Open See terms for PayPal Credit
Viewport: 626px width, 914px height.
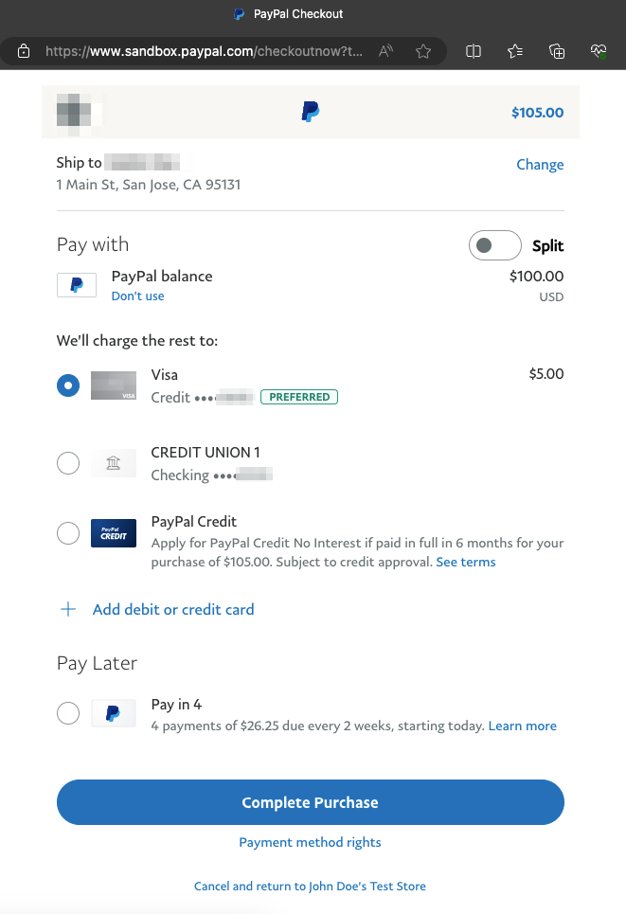coord(465,563)
